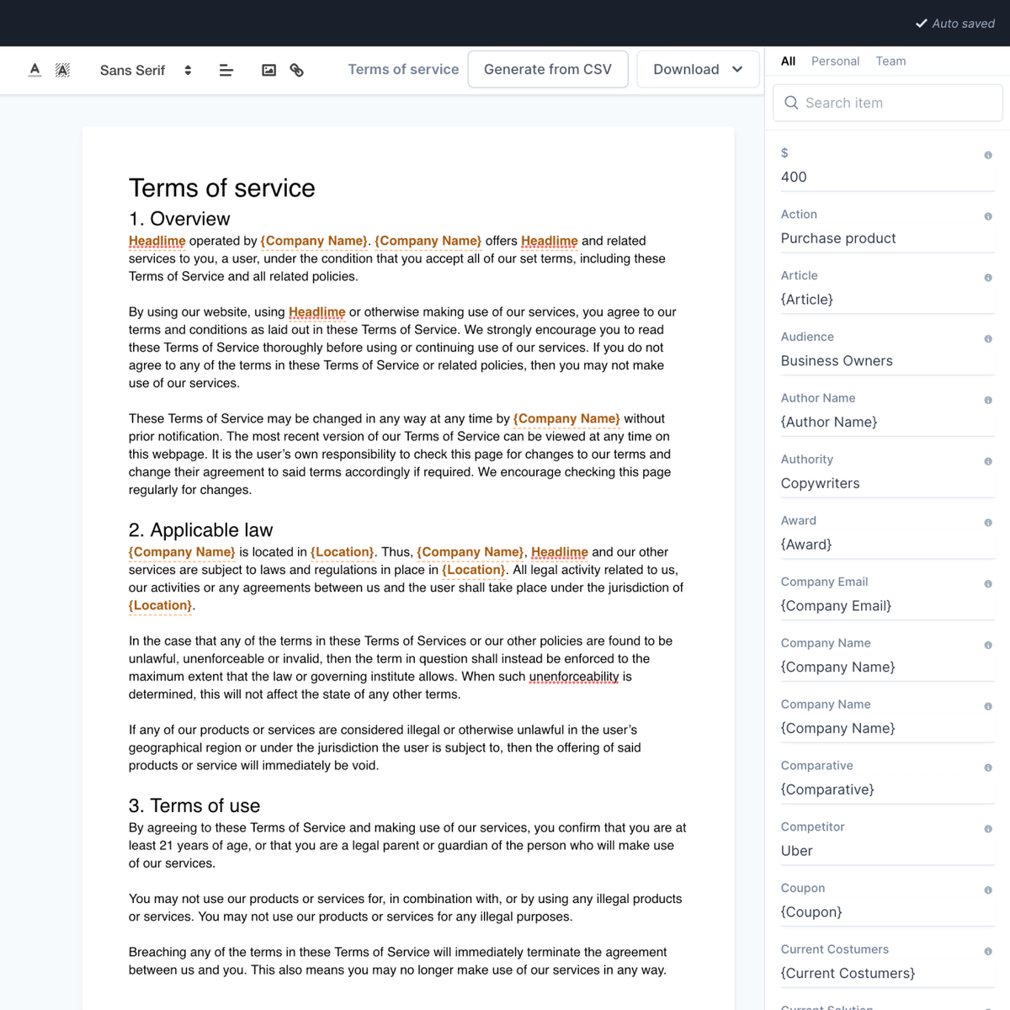Click the Auto saved checkmark icon
Screen dimensions: 1010x1010
click(x=922, y=24)
